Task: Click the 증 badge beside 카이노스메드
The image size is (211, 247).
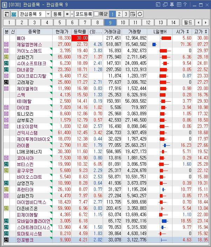Action: (6, 50)
